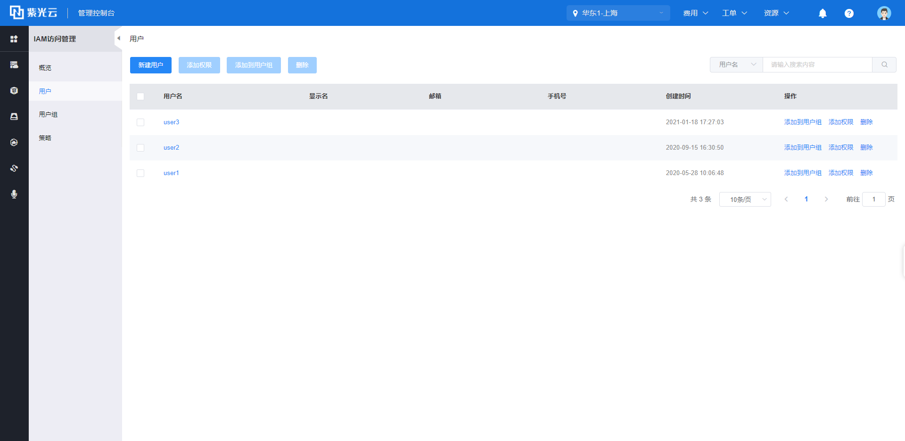Screen dimensions: 905x441
Task: Click the help question mark icon
Action: pyautogui.click(x=849, y=13)
